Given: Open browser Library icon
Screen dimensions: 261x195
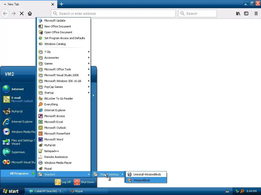Looking at the screenshot, I should (x=238, y=14).
